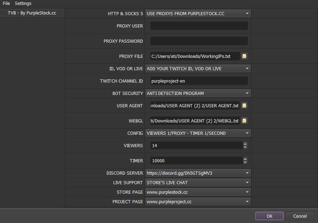Viewport: 318px width, 223px height.
Task: Expand the ID, VOD OR LIVE dropdown
Action: 198,68
